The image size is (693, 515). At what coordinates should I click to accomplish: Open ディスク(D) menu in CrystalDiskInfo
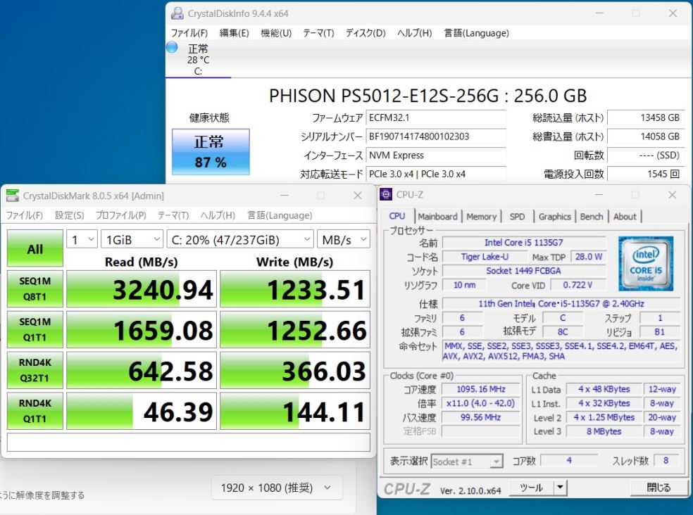[x=366, y=33]
